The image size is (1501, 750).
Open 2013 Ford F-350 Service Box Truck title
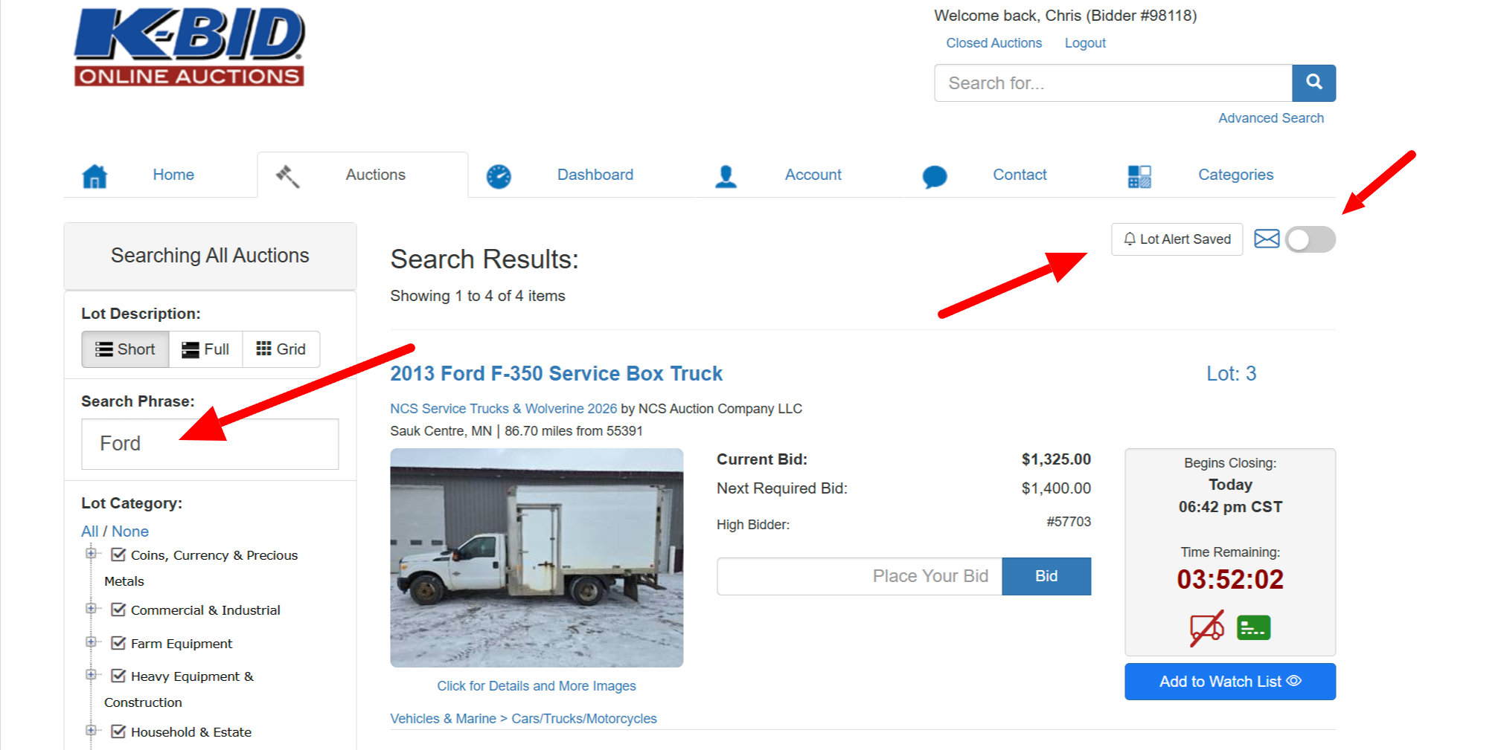click(556, 373)
